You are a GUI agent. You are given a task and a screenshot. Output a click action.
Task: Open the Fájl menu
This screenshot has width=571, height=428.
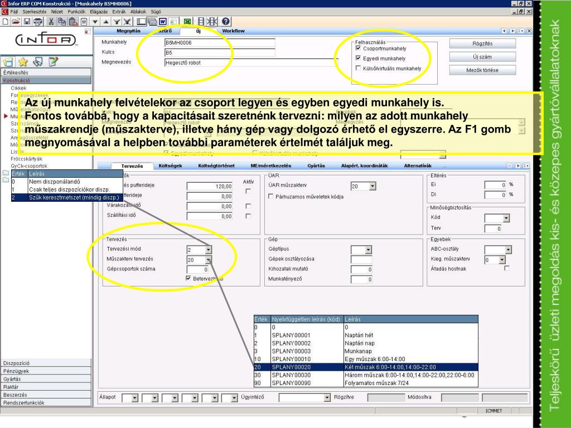(x=14, y=12)
